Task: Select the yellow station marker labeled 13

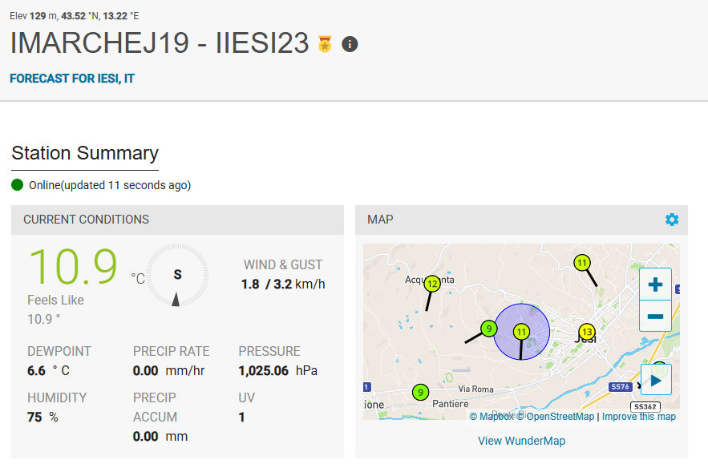Action: click(587, 332)
